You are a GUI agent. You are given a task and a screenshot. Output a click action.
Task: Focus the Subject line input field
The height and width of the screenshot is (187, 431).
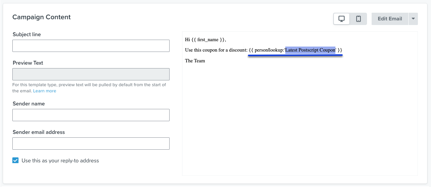tap(91, 46)
